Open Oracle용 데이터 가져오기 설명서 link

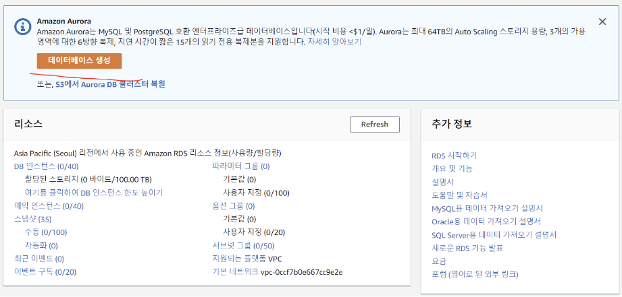486,221
